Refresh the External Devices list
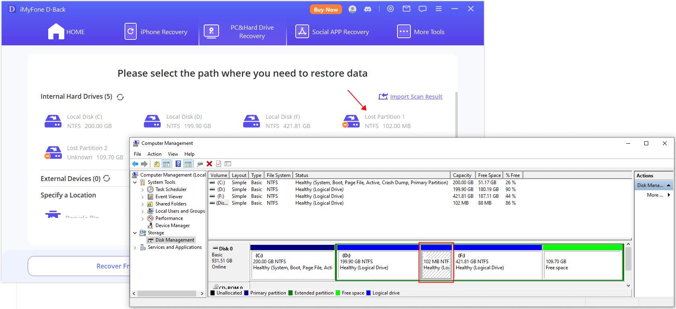The image size is (676, 309). pos(107,178)
